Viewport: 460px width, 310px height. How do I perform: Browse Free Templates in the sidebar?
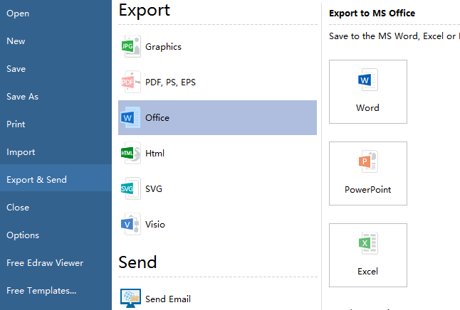[41, 291]
